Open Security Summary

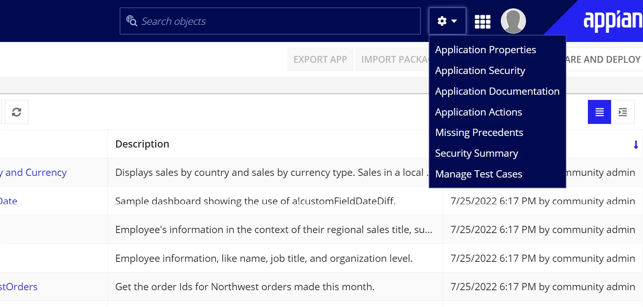pyautogui.click(x=476, y=153)
